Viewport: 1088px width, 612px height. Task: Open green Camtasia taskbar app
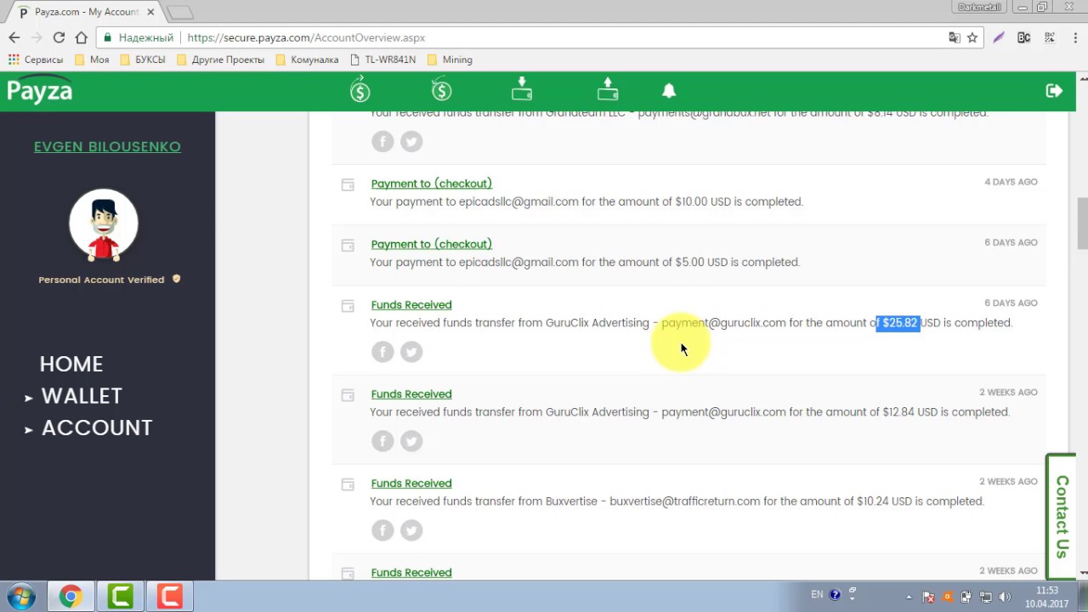click(120, 596)
